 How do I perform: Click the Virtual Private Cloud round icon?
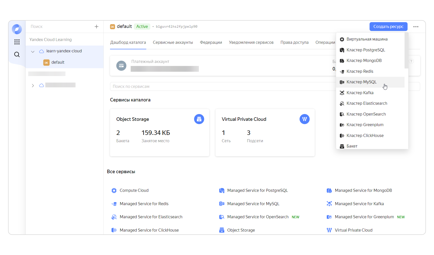(305, 119)
